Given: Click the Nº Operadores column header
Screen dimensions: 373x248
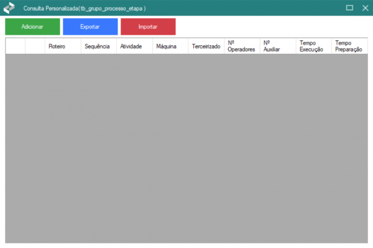Looking at the screenshot, I should click(242, 46).
